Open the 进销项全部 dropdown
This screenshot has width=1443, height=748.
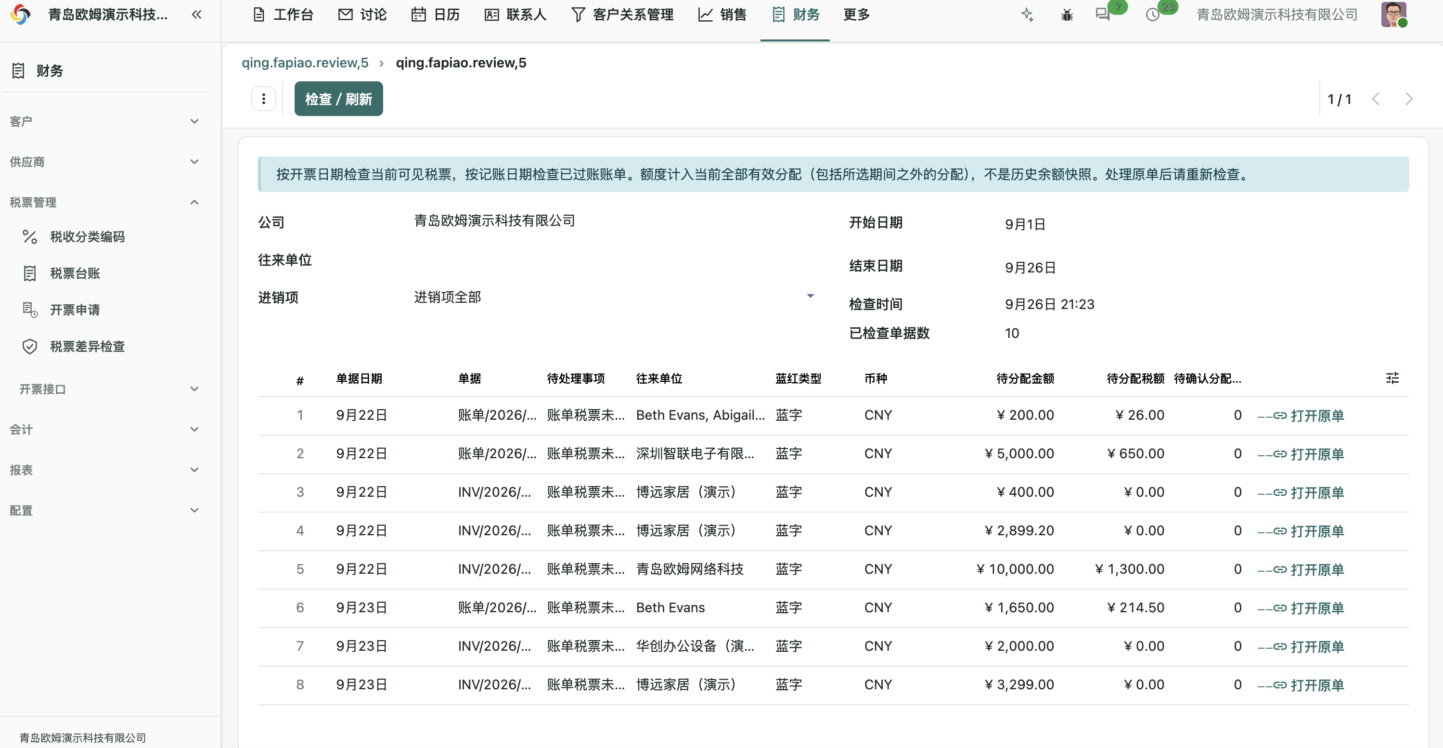pyautogui.click(x=614, y=297)
